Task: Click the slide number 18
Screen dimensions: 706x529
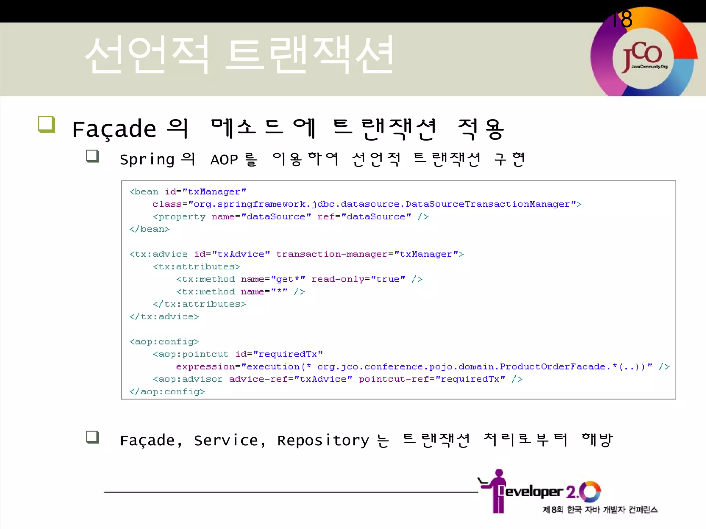Action: click(x=622, y=19)
